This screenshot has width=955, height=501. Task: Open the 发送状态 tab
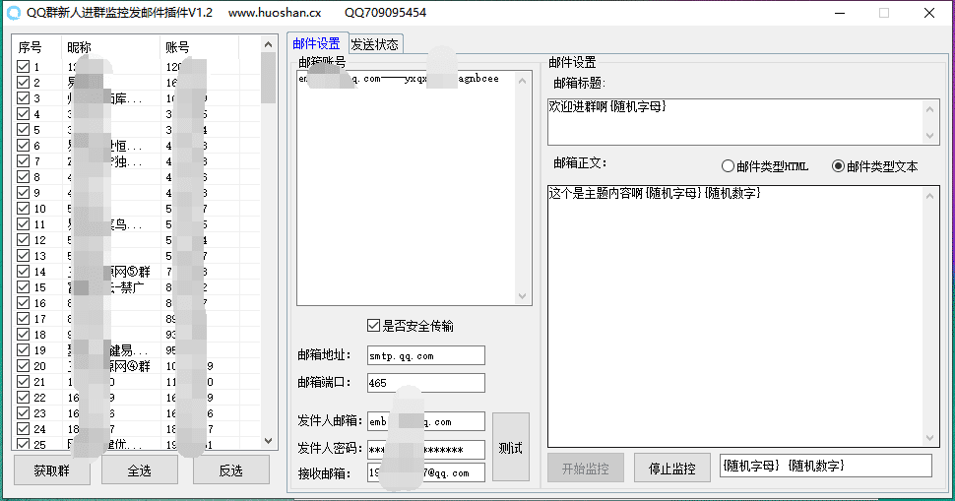point(374,44)
